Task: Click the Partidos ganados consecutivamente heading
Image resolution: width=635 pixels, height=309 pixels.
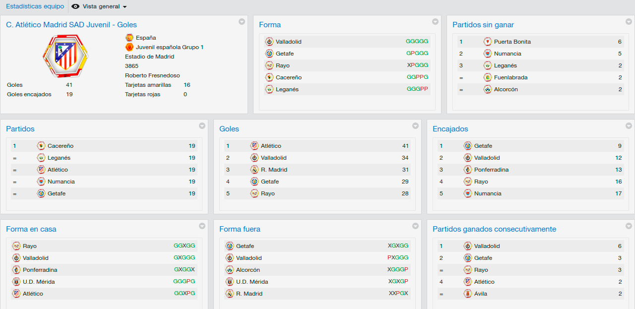Action: pos(494,229)
